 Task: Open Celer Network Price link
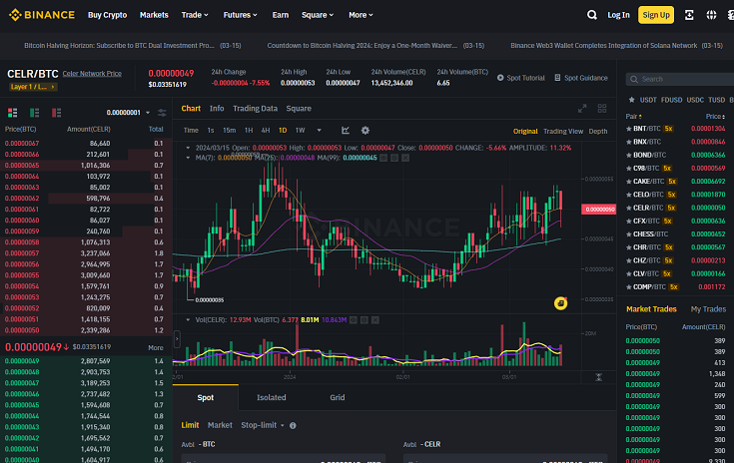(x=92, y=74)
